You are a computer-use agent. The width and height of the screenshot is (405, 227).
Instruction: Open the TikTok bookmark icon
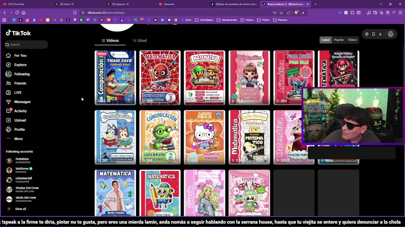click(x=21, y=20)
